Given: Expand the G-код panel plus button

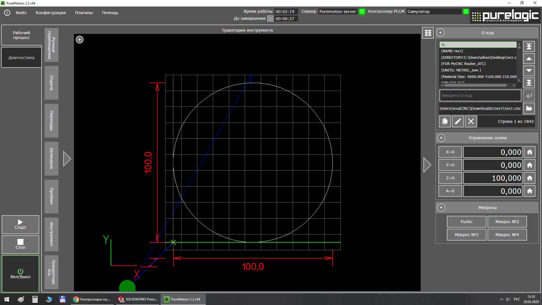Looking at the screenshot, I should (440, 33).
